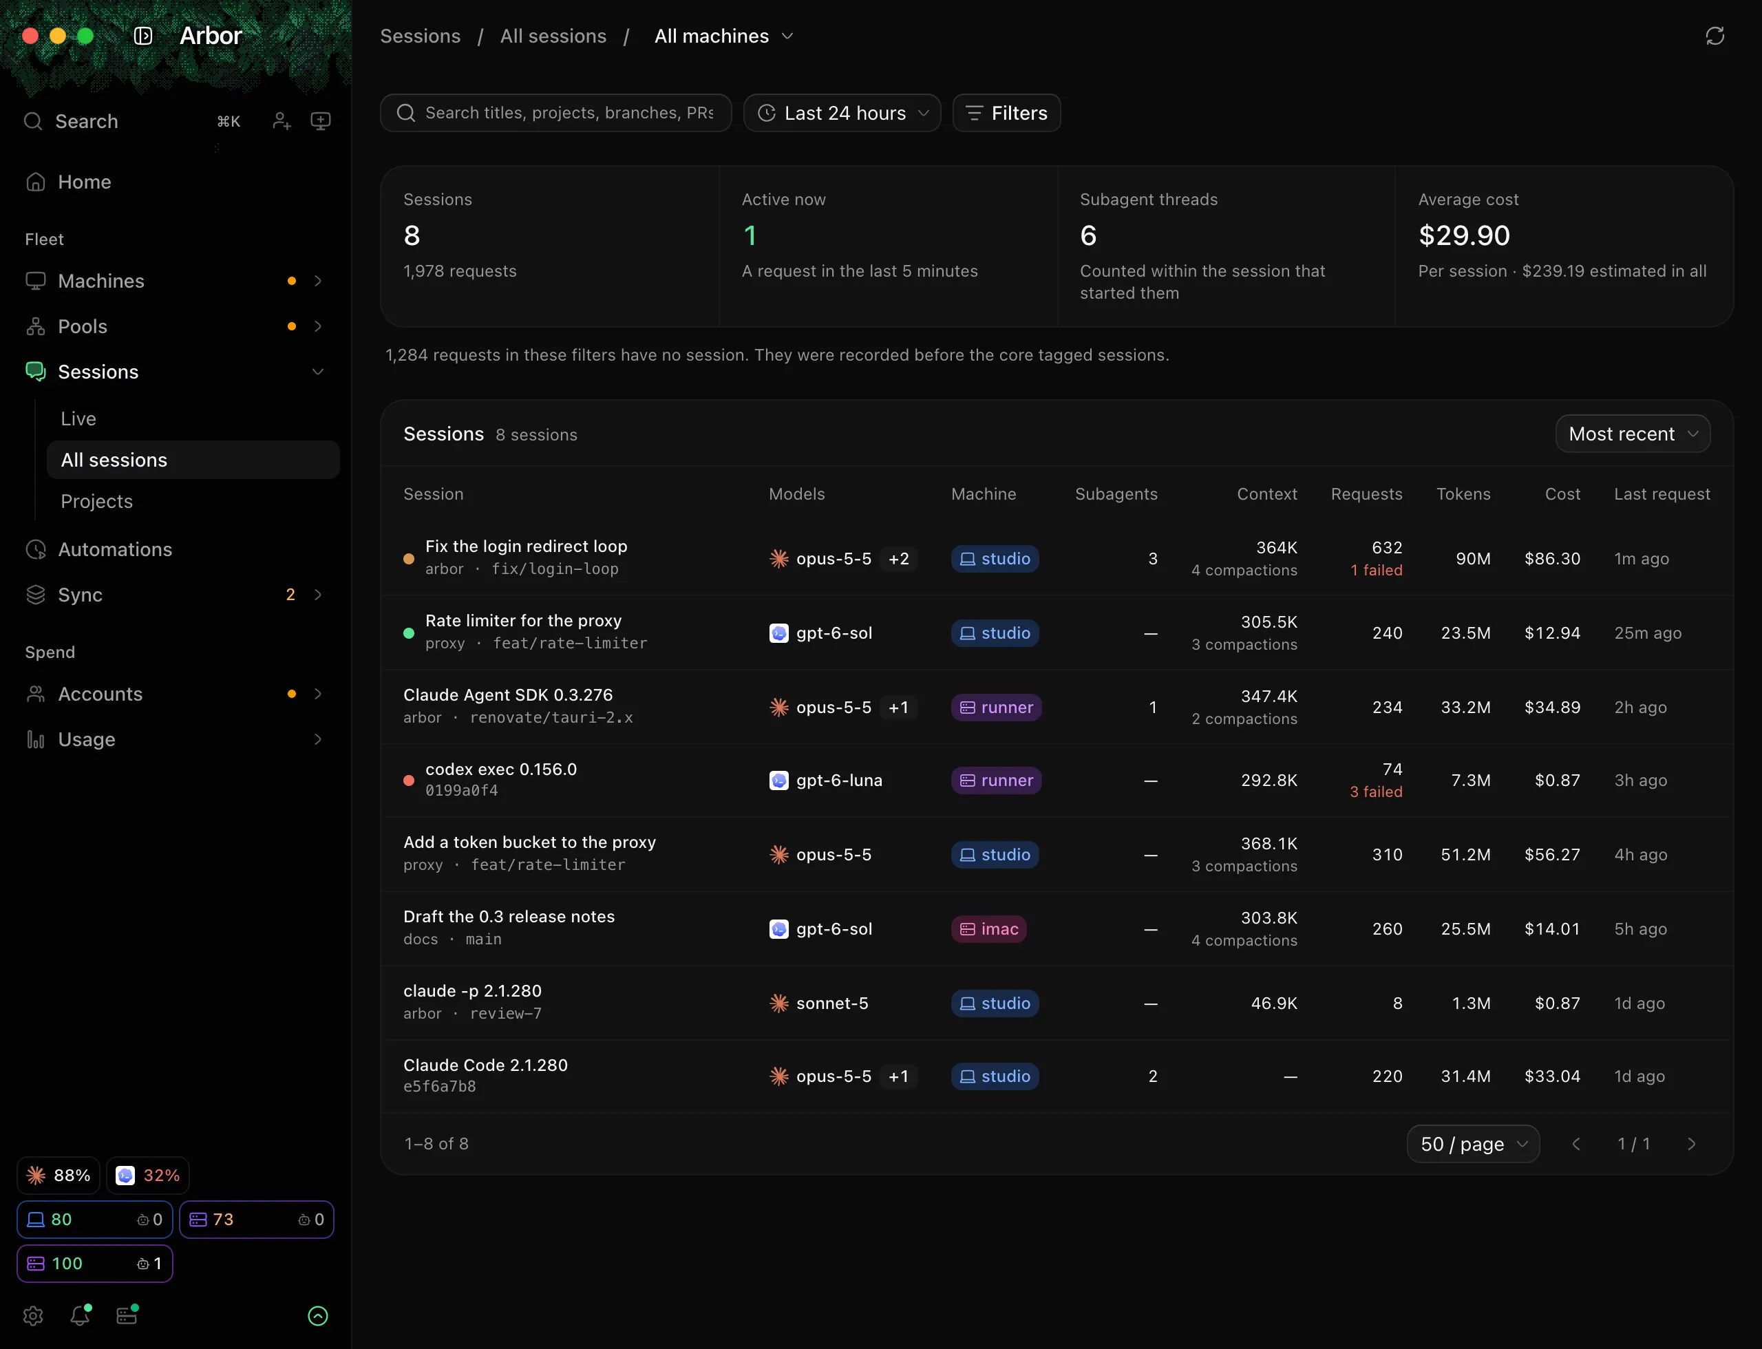1762x1349 pixels.
Task: Click '+2' models badge on login loop row
Action: point(899,559)
